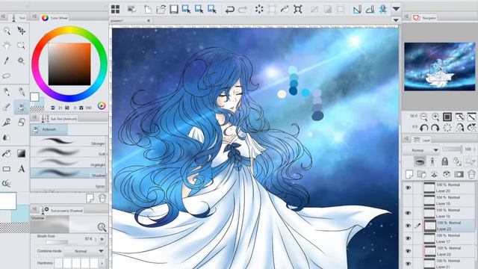478x269 pixels.
Task: Select the Correct line tool
Action: pos(7,183)
